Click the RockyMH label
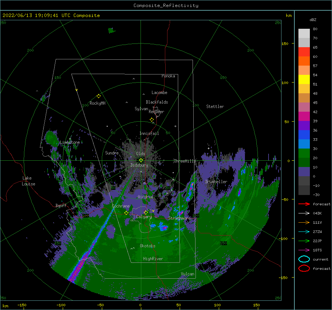The width and height of the screenshot is (332, 310). point(97,103)
